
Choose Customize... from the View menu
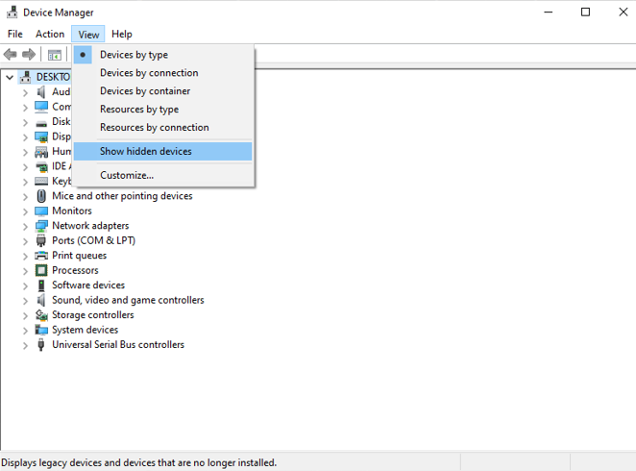[162, 175]
